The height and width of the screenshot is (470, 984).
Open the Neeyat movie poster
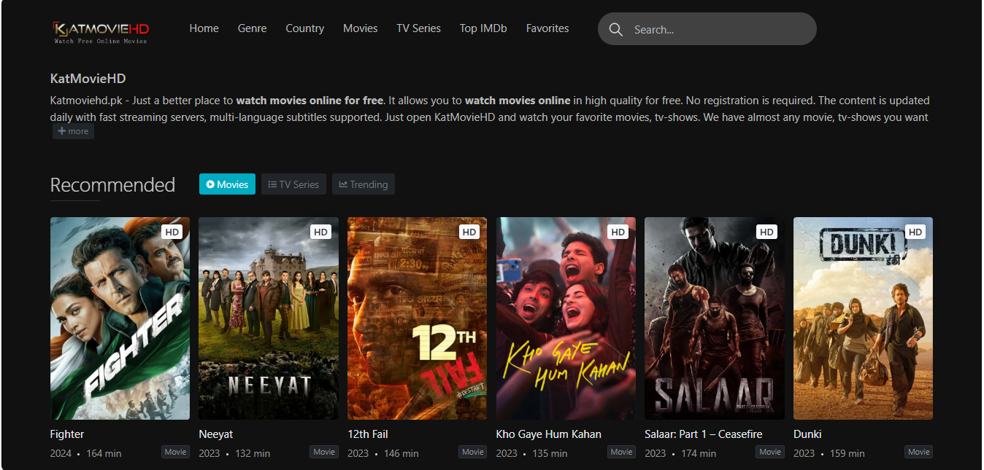(x=268, y=318)
